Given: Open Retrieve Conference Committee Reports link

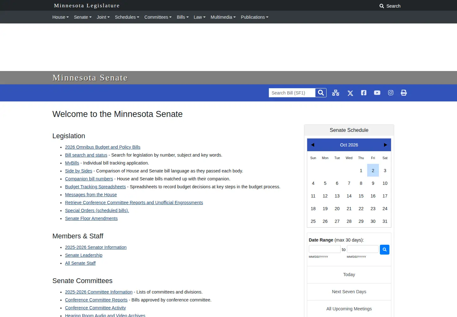Looking at the screenshot, I should click(134, 203).
